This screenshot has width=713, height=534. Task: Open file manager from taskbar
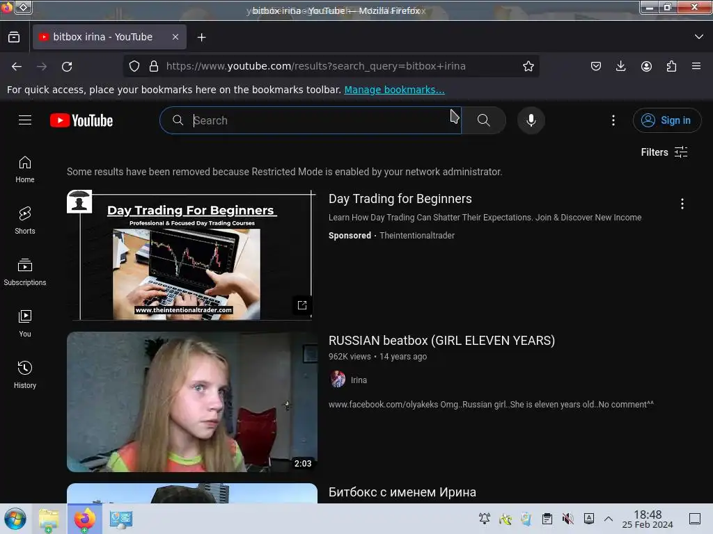[x=49, y=519]
